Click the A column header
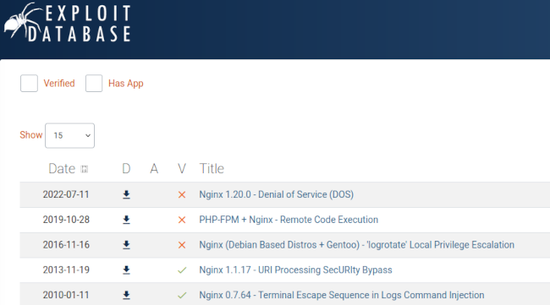 coord(154,169)
